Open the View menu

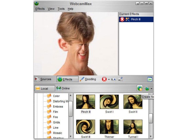51,9
